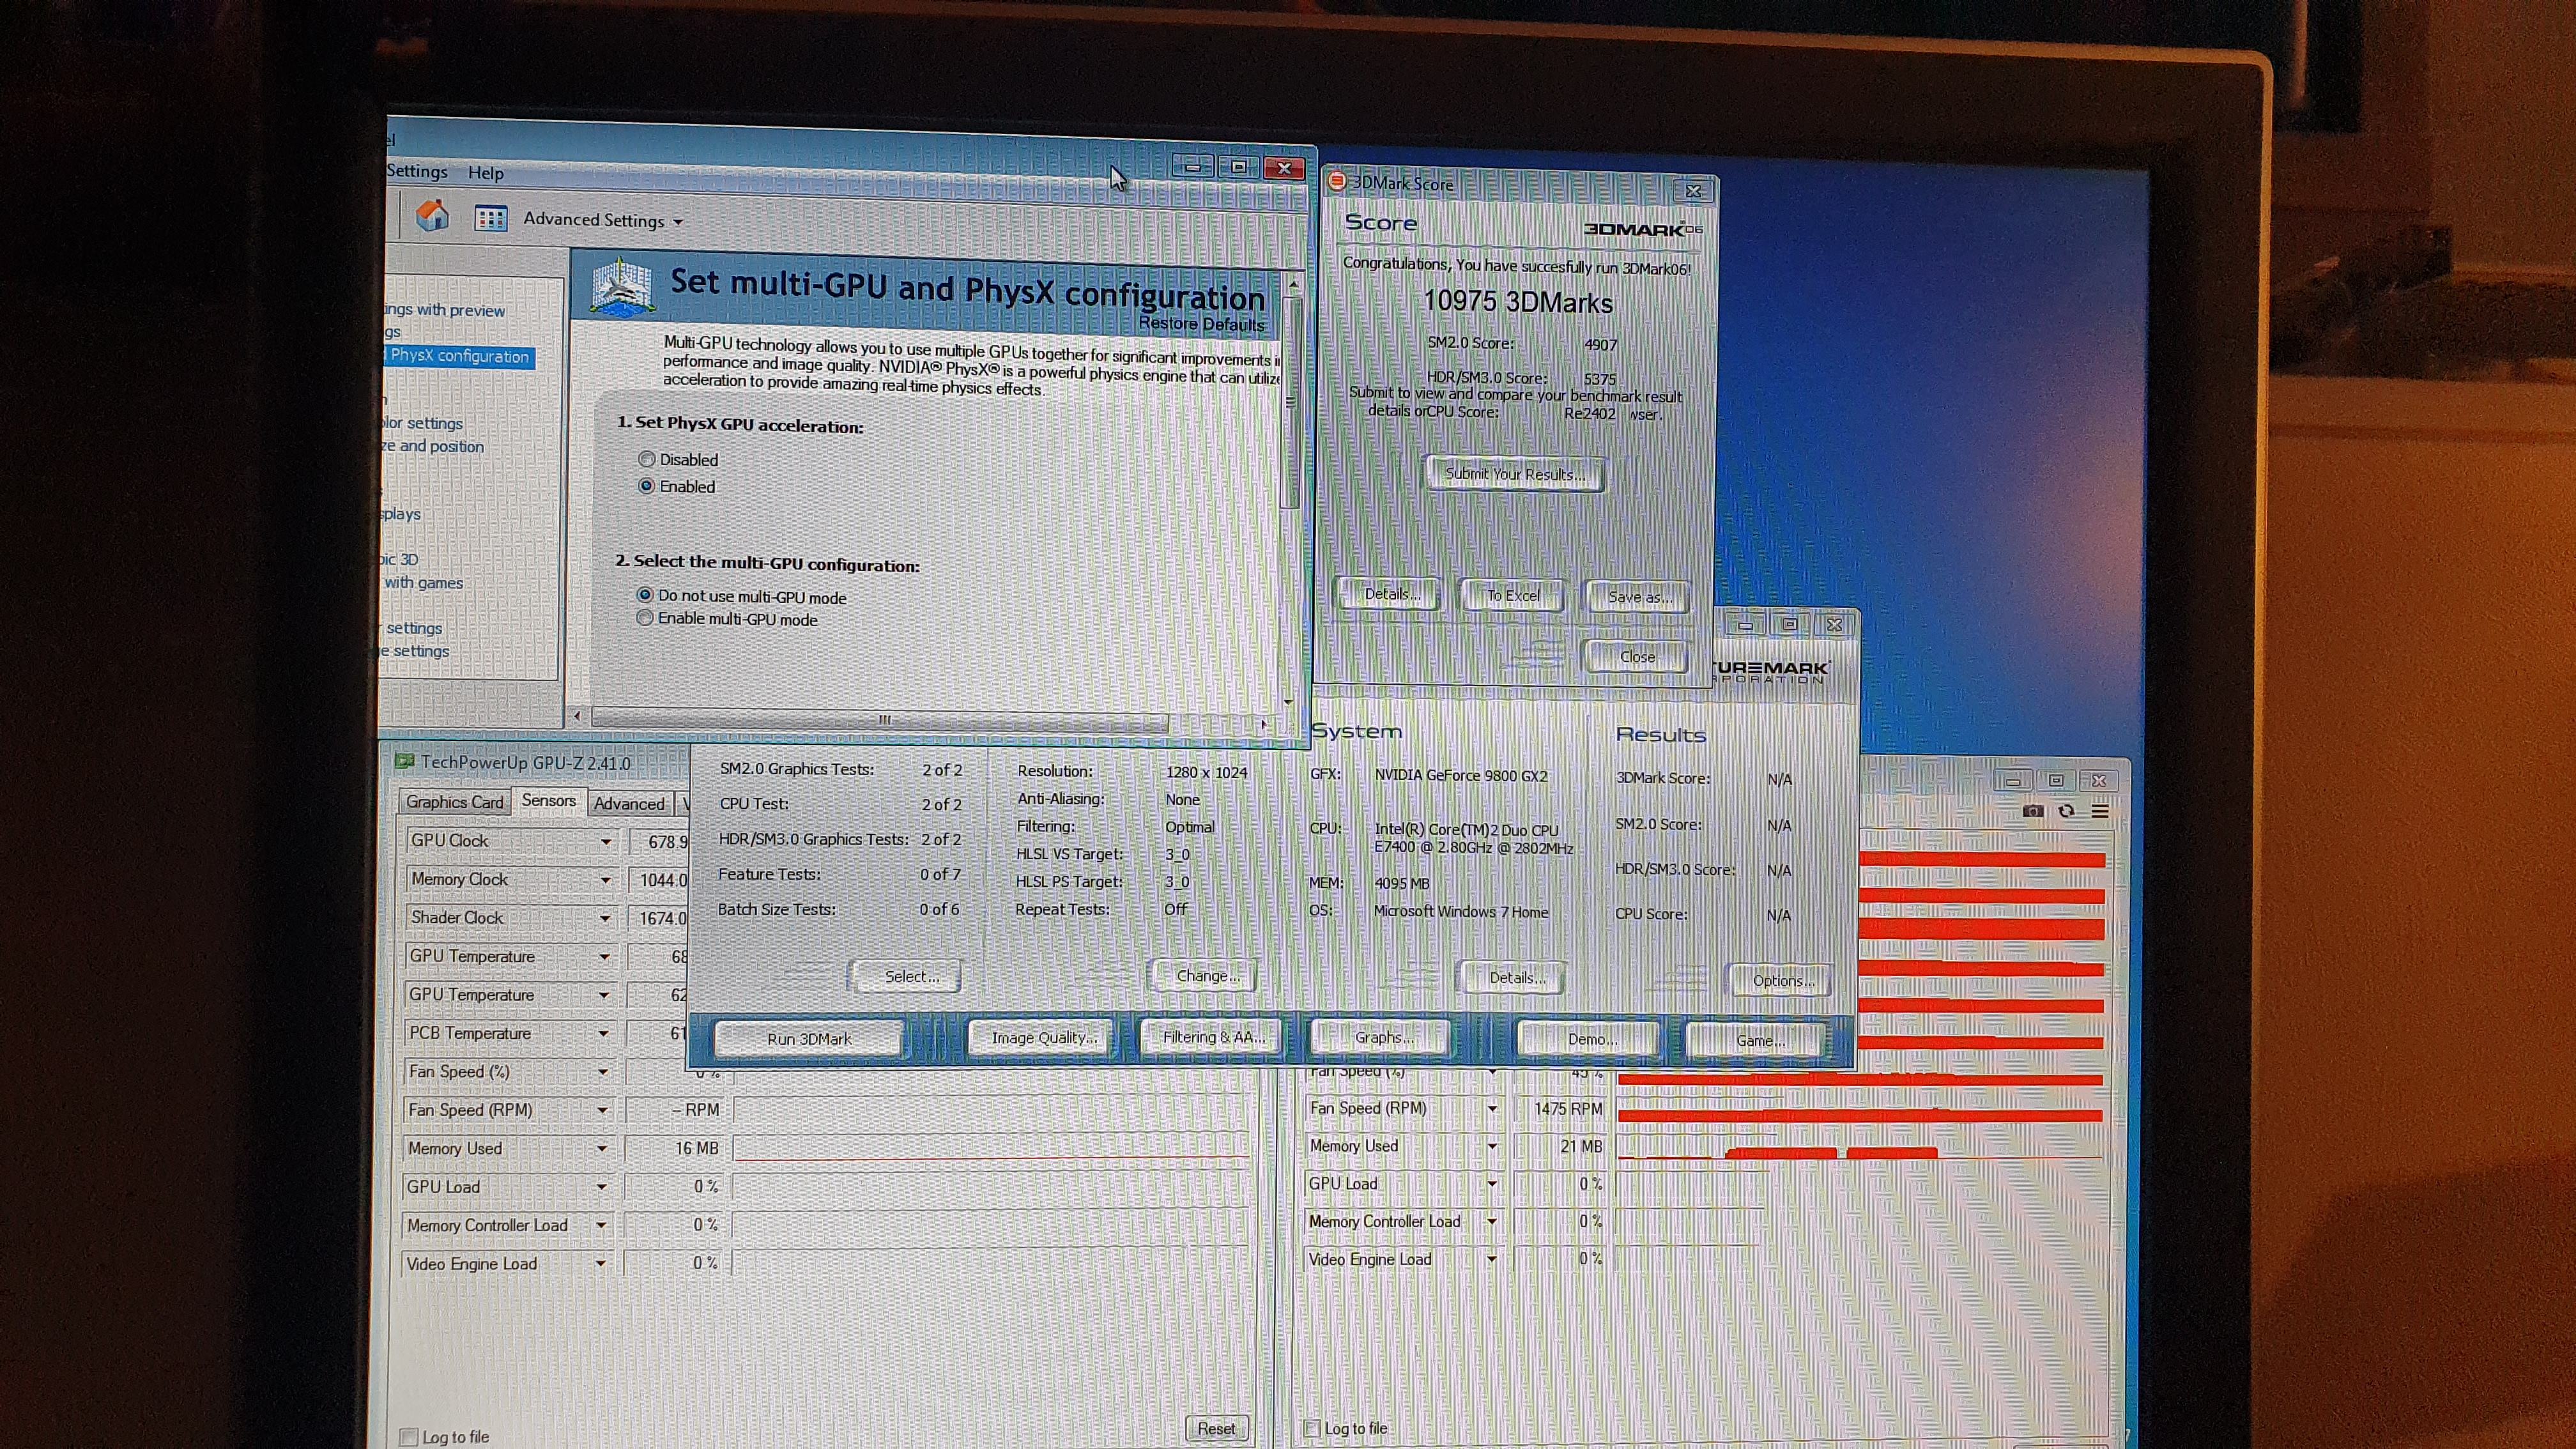Select Enable multi-GPU mode
Screen dimensions: 2576x1449
coord(645,618)
